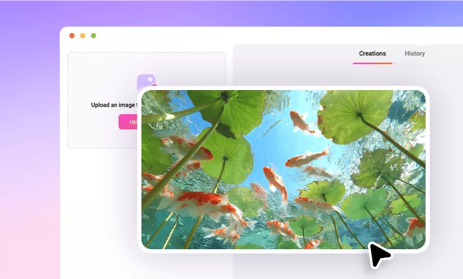Click the pink Upload button
This screenshot has width=463, height=279.
tap(129, 122)
